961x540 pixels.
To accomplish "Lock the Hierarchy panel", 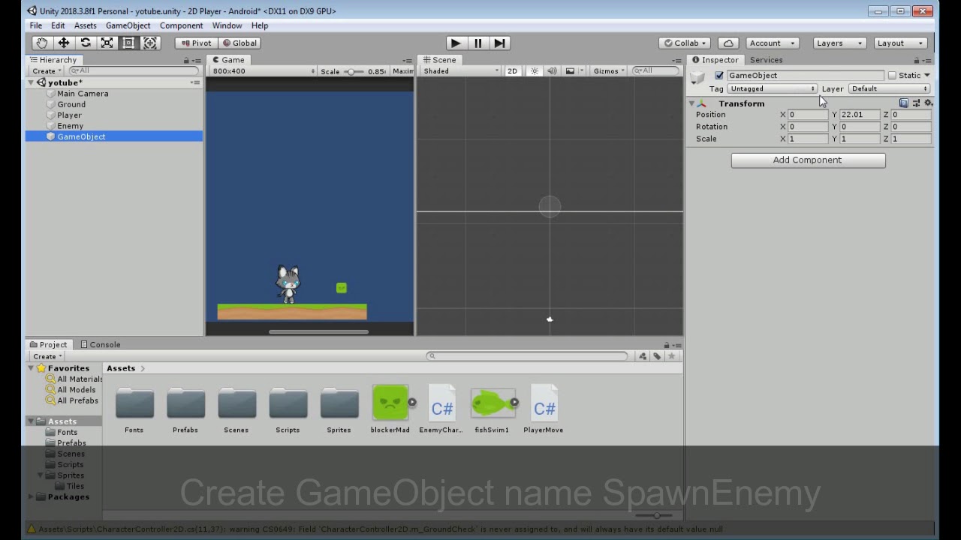I will pos(186,60).
